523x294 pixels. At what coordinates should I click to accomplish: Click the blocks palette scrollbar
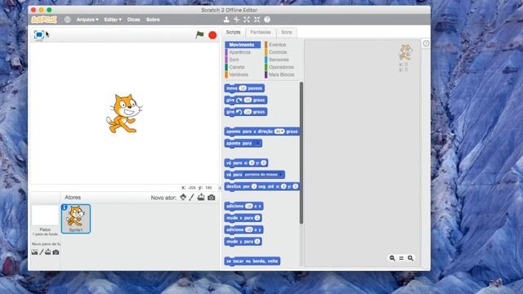(x=302, y=153)
